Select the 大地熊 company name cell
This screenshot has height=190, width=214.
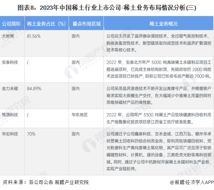click(x=8, y=36)
